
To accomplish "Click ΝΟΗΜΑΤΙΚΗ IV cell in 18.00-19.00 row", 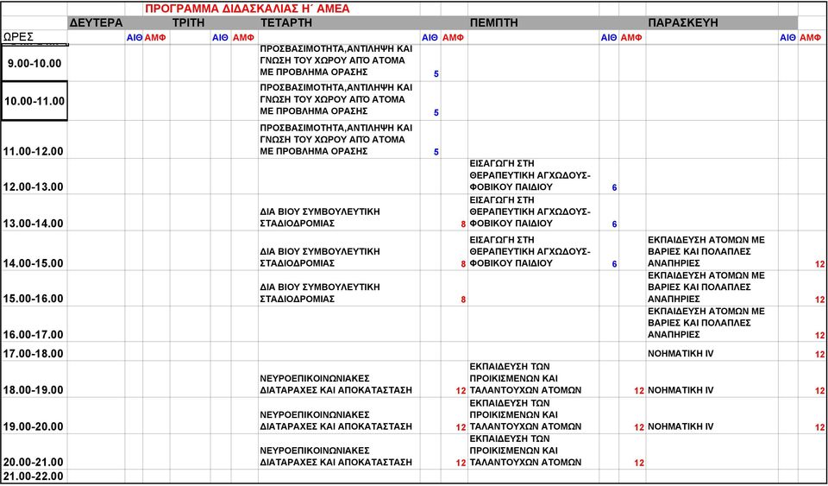I will [712, 380].
